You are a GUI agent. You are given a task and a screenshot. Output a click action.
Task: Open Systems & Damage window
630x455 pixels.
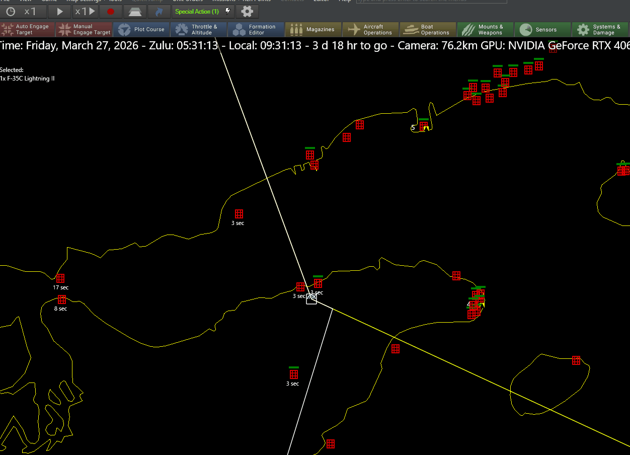[600, 29]
